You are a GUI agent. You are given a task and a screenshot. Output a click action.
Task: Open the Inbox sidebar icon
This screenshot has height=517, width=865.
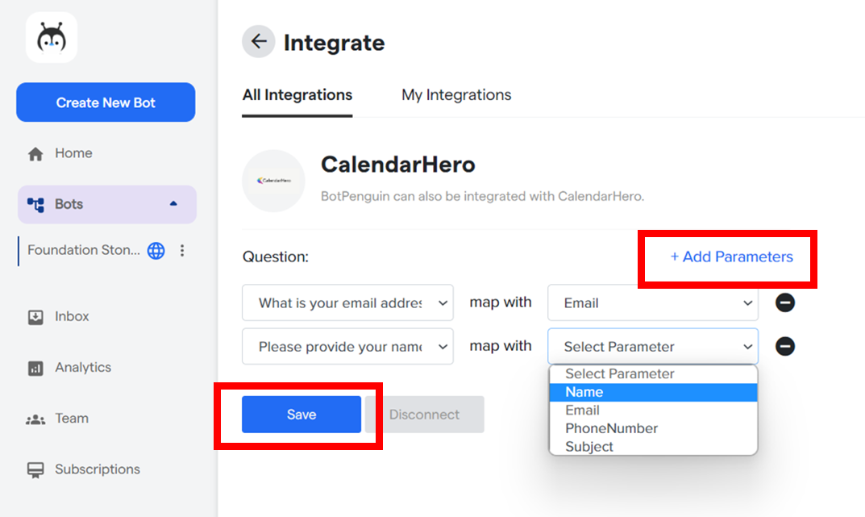tap(35, 317)
